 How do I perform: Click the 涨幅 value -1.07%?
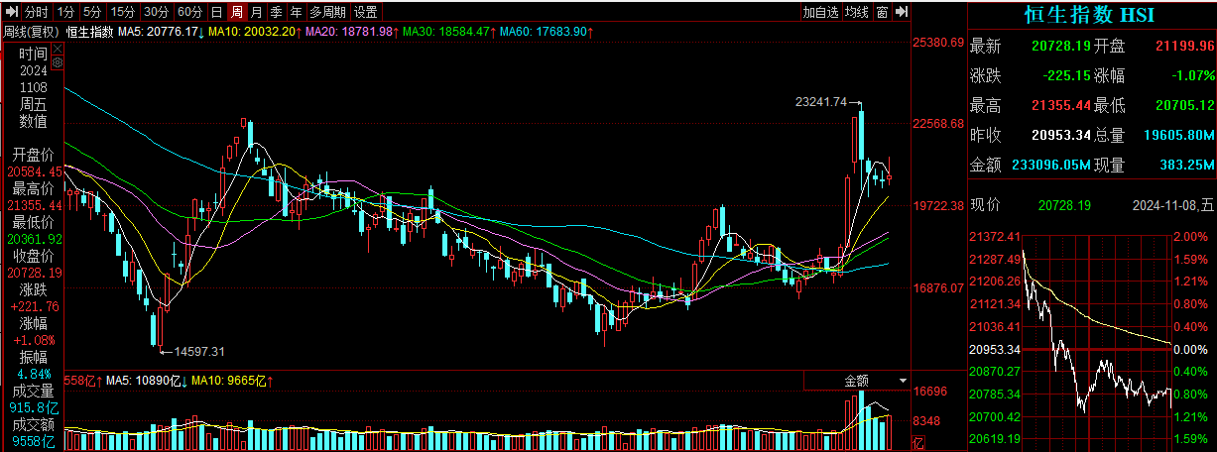tap(1191, 75)
